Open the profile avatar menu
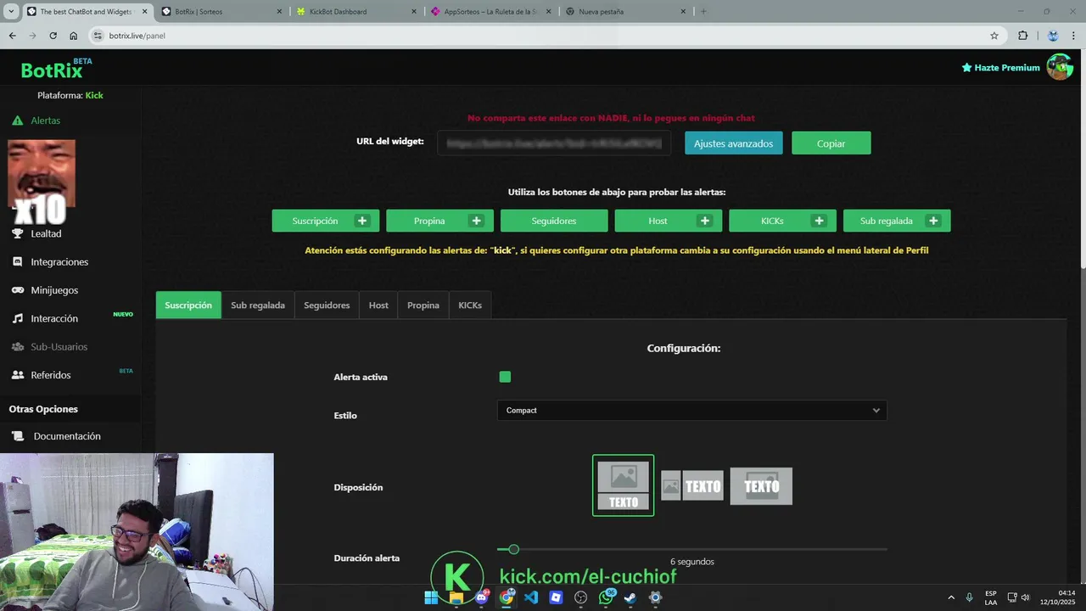 tap(1059, 67)
